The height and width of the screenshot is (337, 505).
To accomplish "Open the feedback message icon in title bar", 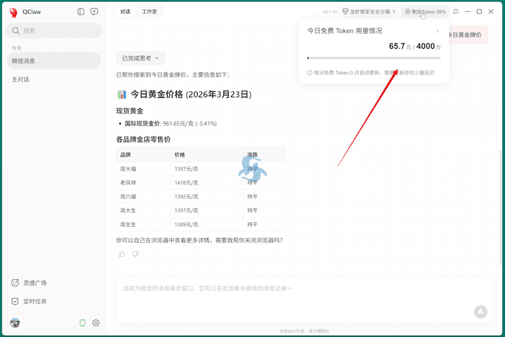I will pyautogui.click(x=456, y=12).
